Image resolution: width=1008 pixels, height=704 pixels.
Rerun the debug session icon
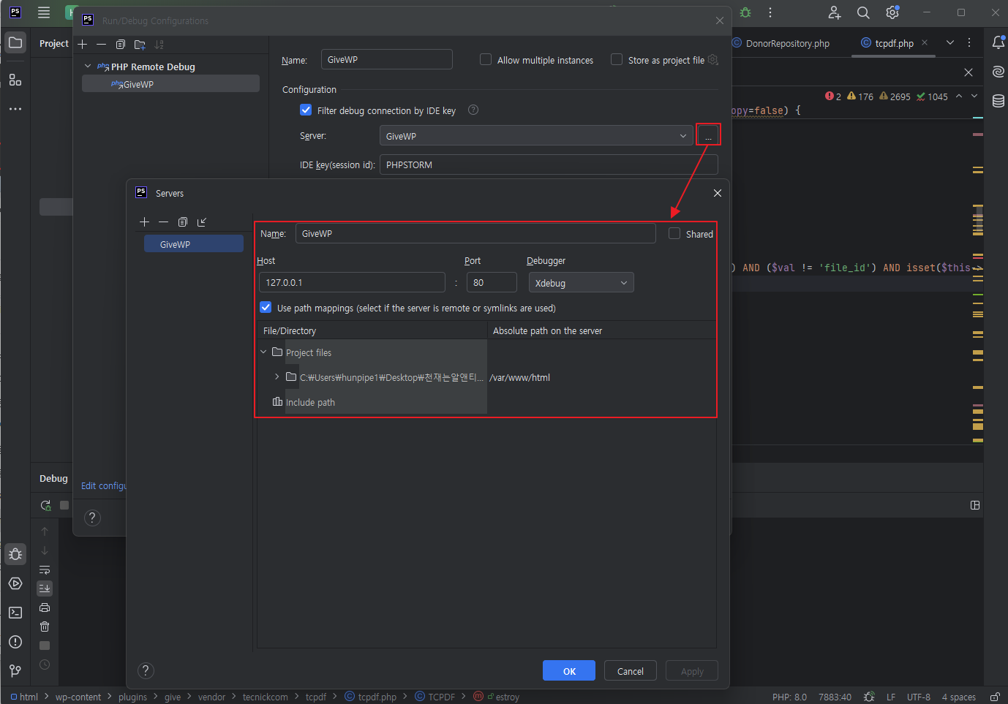coord(45,505)
